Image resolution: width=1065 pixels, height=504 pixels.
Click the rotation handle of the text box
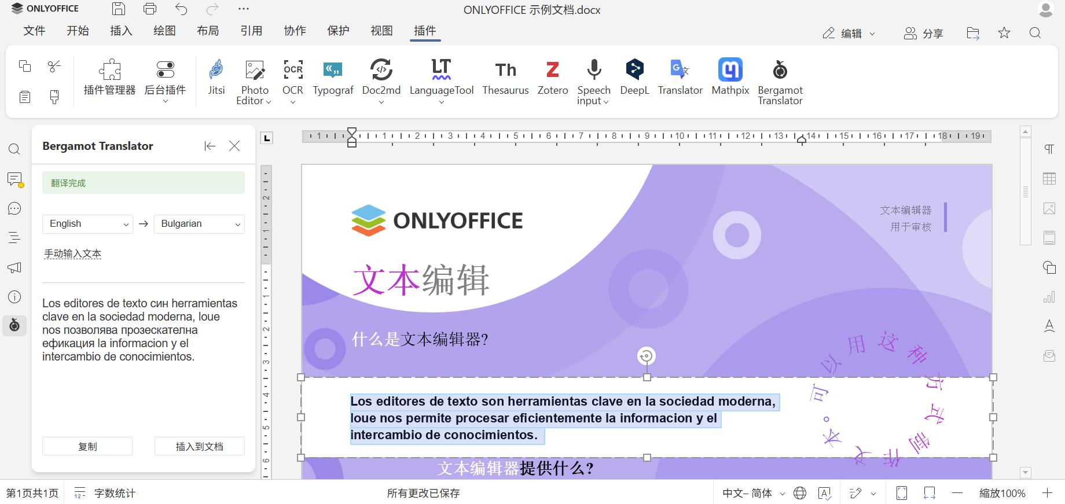coord(647,356)
